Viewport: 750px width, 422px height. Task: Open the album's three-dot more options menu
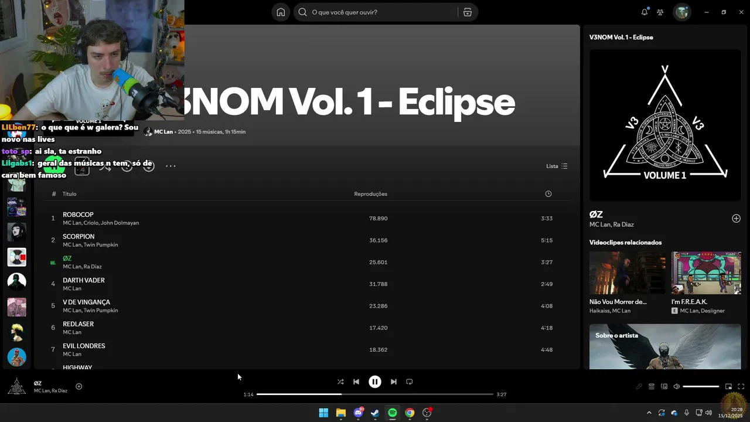(x=171, y=166)
